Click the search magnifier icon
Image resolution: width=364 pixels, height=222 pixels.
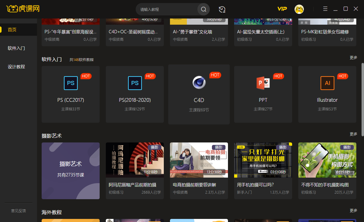tap(203, 9)
